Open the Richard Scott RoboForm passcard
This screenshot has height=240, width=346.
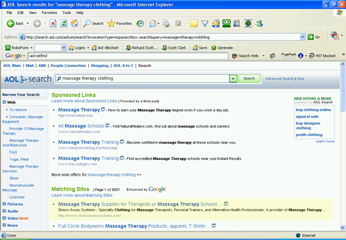(142, 48)
